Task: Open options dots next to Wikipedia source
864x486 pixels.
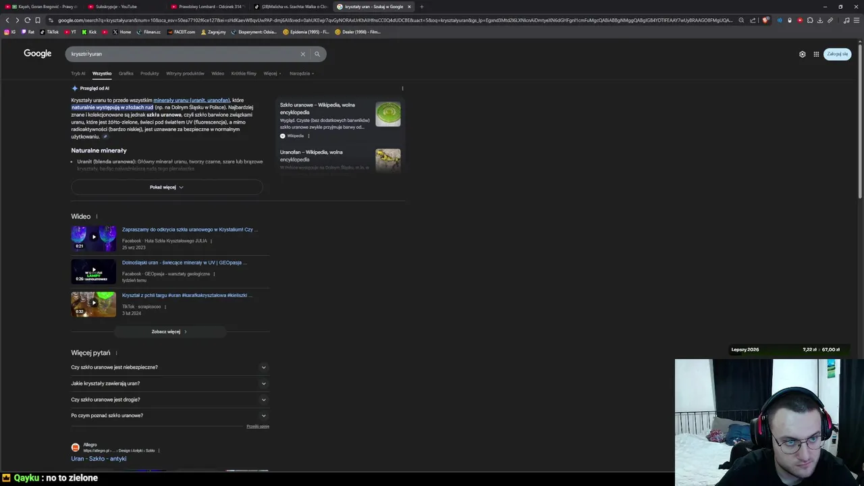Action: pyautogui.click(x=308, y=136)
